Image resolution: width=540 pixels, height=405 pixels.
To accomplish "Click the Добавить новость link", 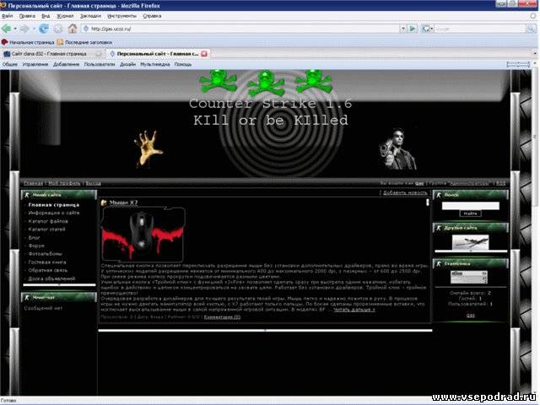I will [405, 193].
